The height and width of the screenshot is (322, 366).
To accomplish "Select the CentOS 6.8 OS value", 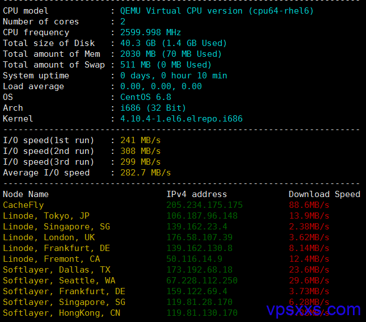I will point(146,97).
